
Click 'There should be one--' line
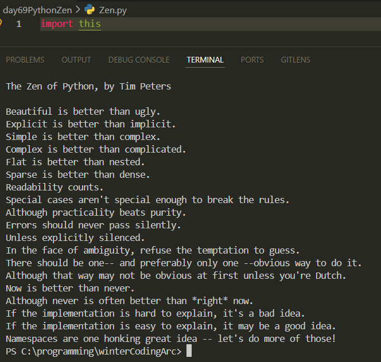tap(184, 263)
